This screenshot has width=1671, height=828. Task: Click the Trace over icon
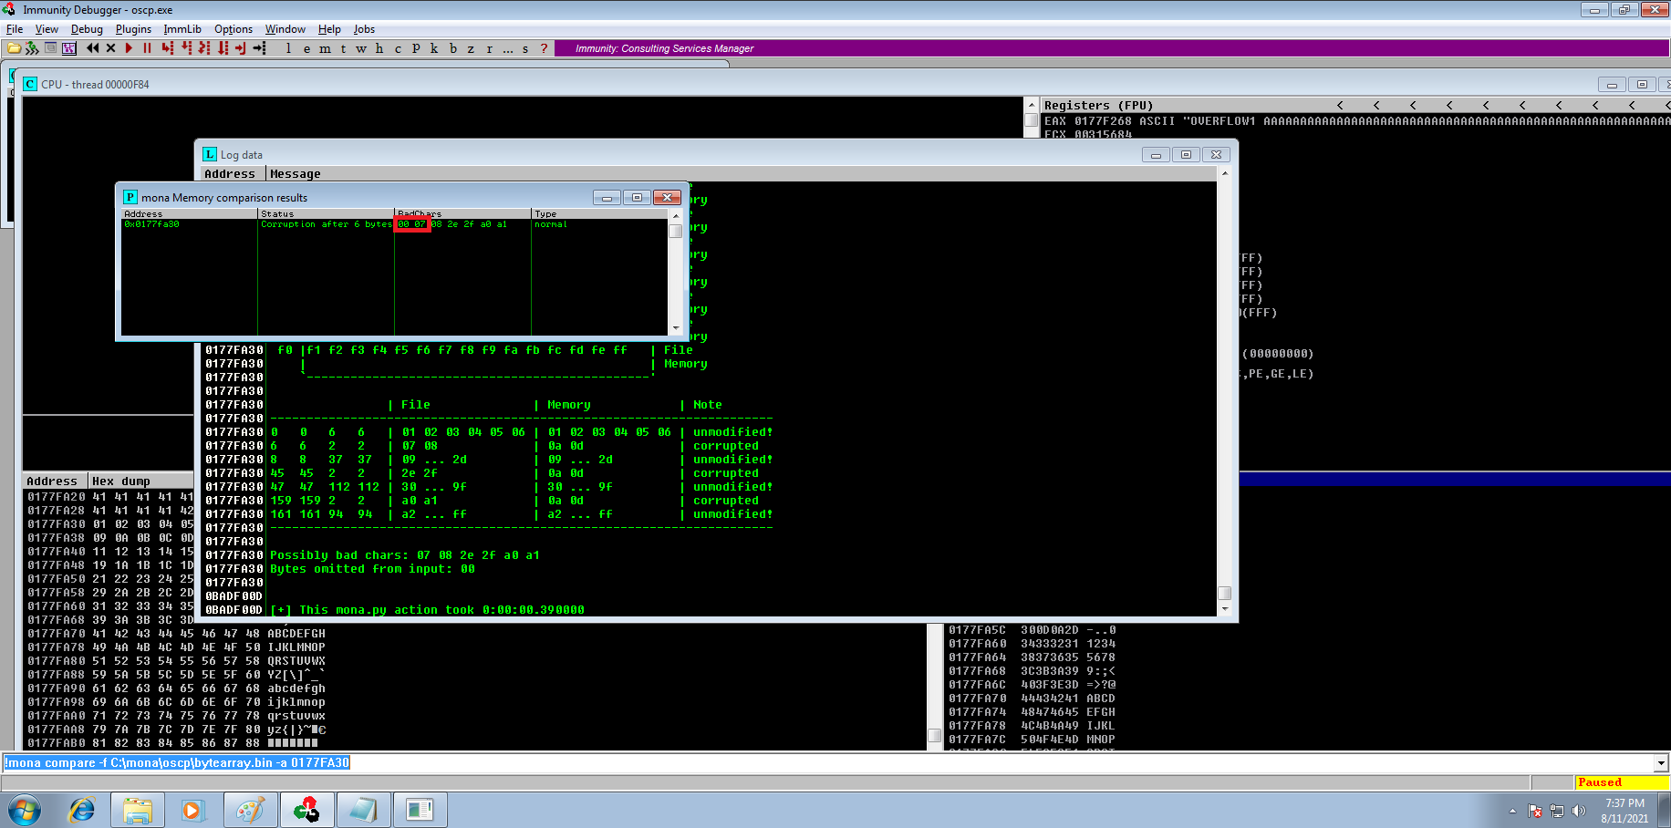click(223, 48)
